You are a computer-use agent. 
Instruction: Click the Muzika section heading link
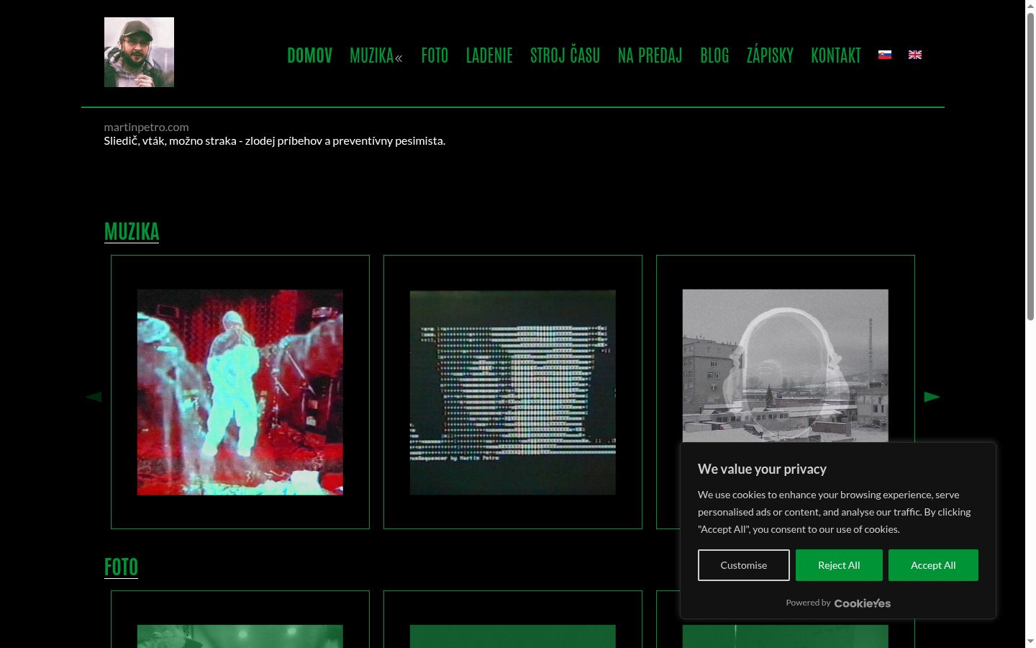(x=132, y=231)
